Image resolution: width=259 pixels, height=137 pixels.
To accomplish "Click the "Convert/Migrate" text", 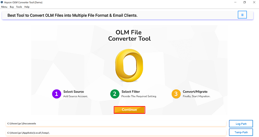I will [195, 91].
